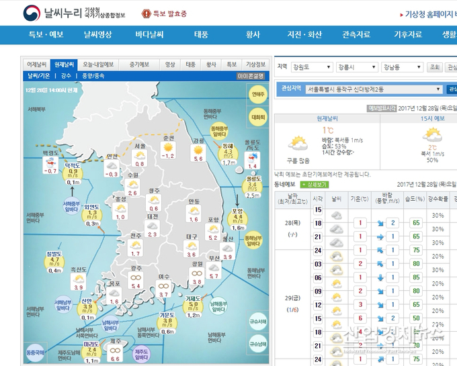Click Heuksando weather icon on map
This screenshot has height=366, width=457.
tap(79, 279)
